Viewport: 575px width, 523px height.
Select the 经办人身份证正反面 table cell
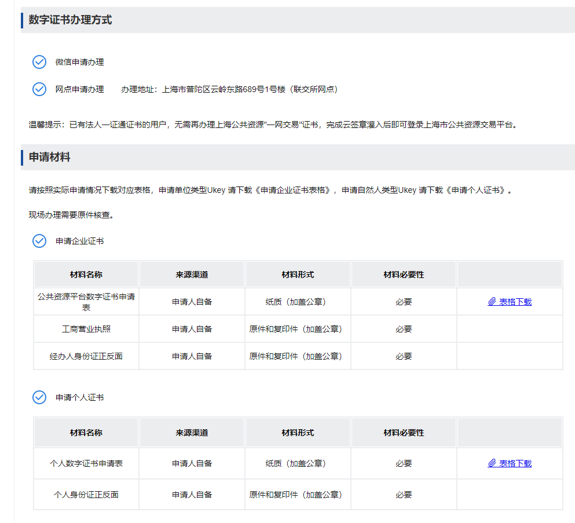click(x=86, y=356)
